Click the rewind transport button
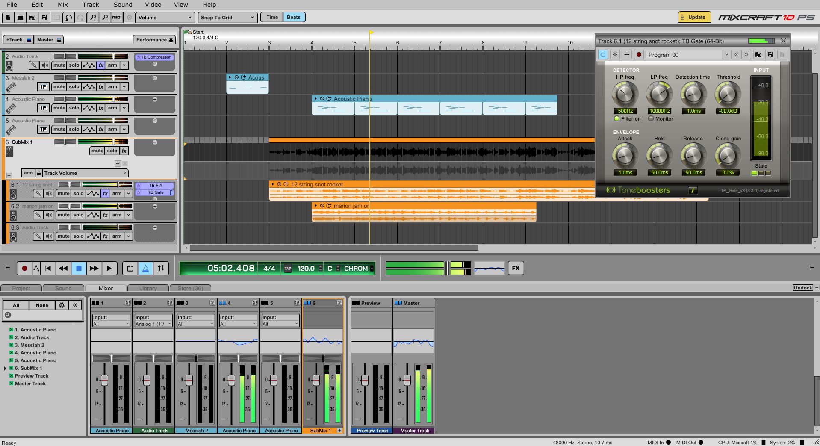The image size is (820, 446). [x=63, y=269]
